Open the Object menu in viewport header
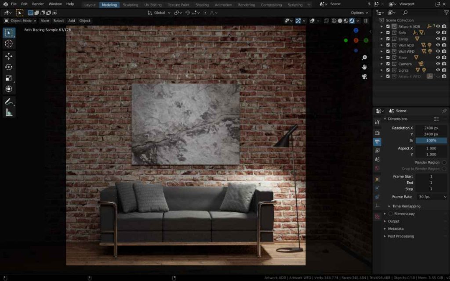 point(85,21)
